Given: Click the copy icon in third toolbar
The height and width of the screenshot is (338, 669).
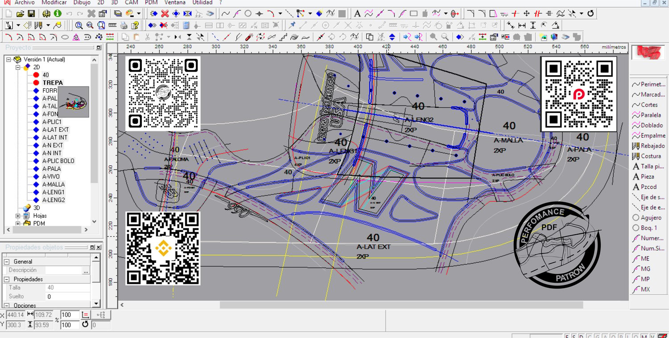Looking at the screenshot, I should coord(125,37).
